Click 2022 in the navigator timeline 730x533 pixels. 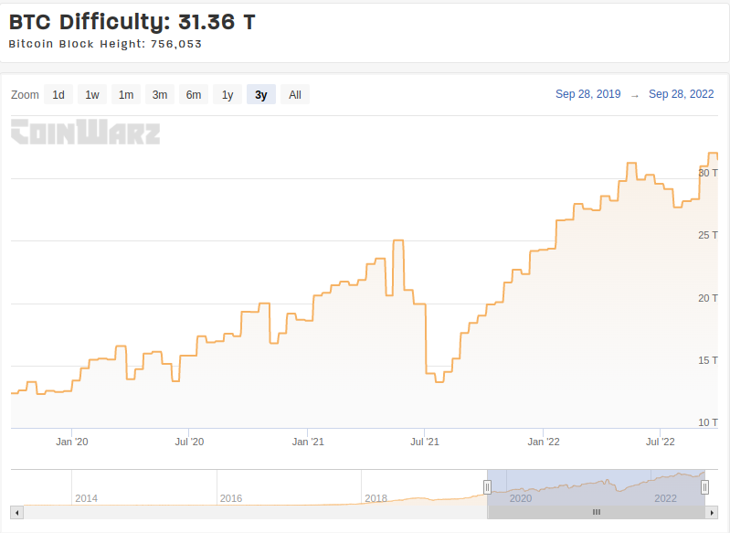click(665, 498)
